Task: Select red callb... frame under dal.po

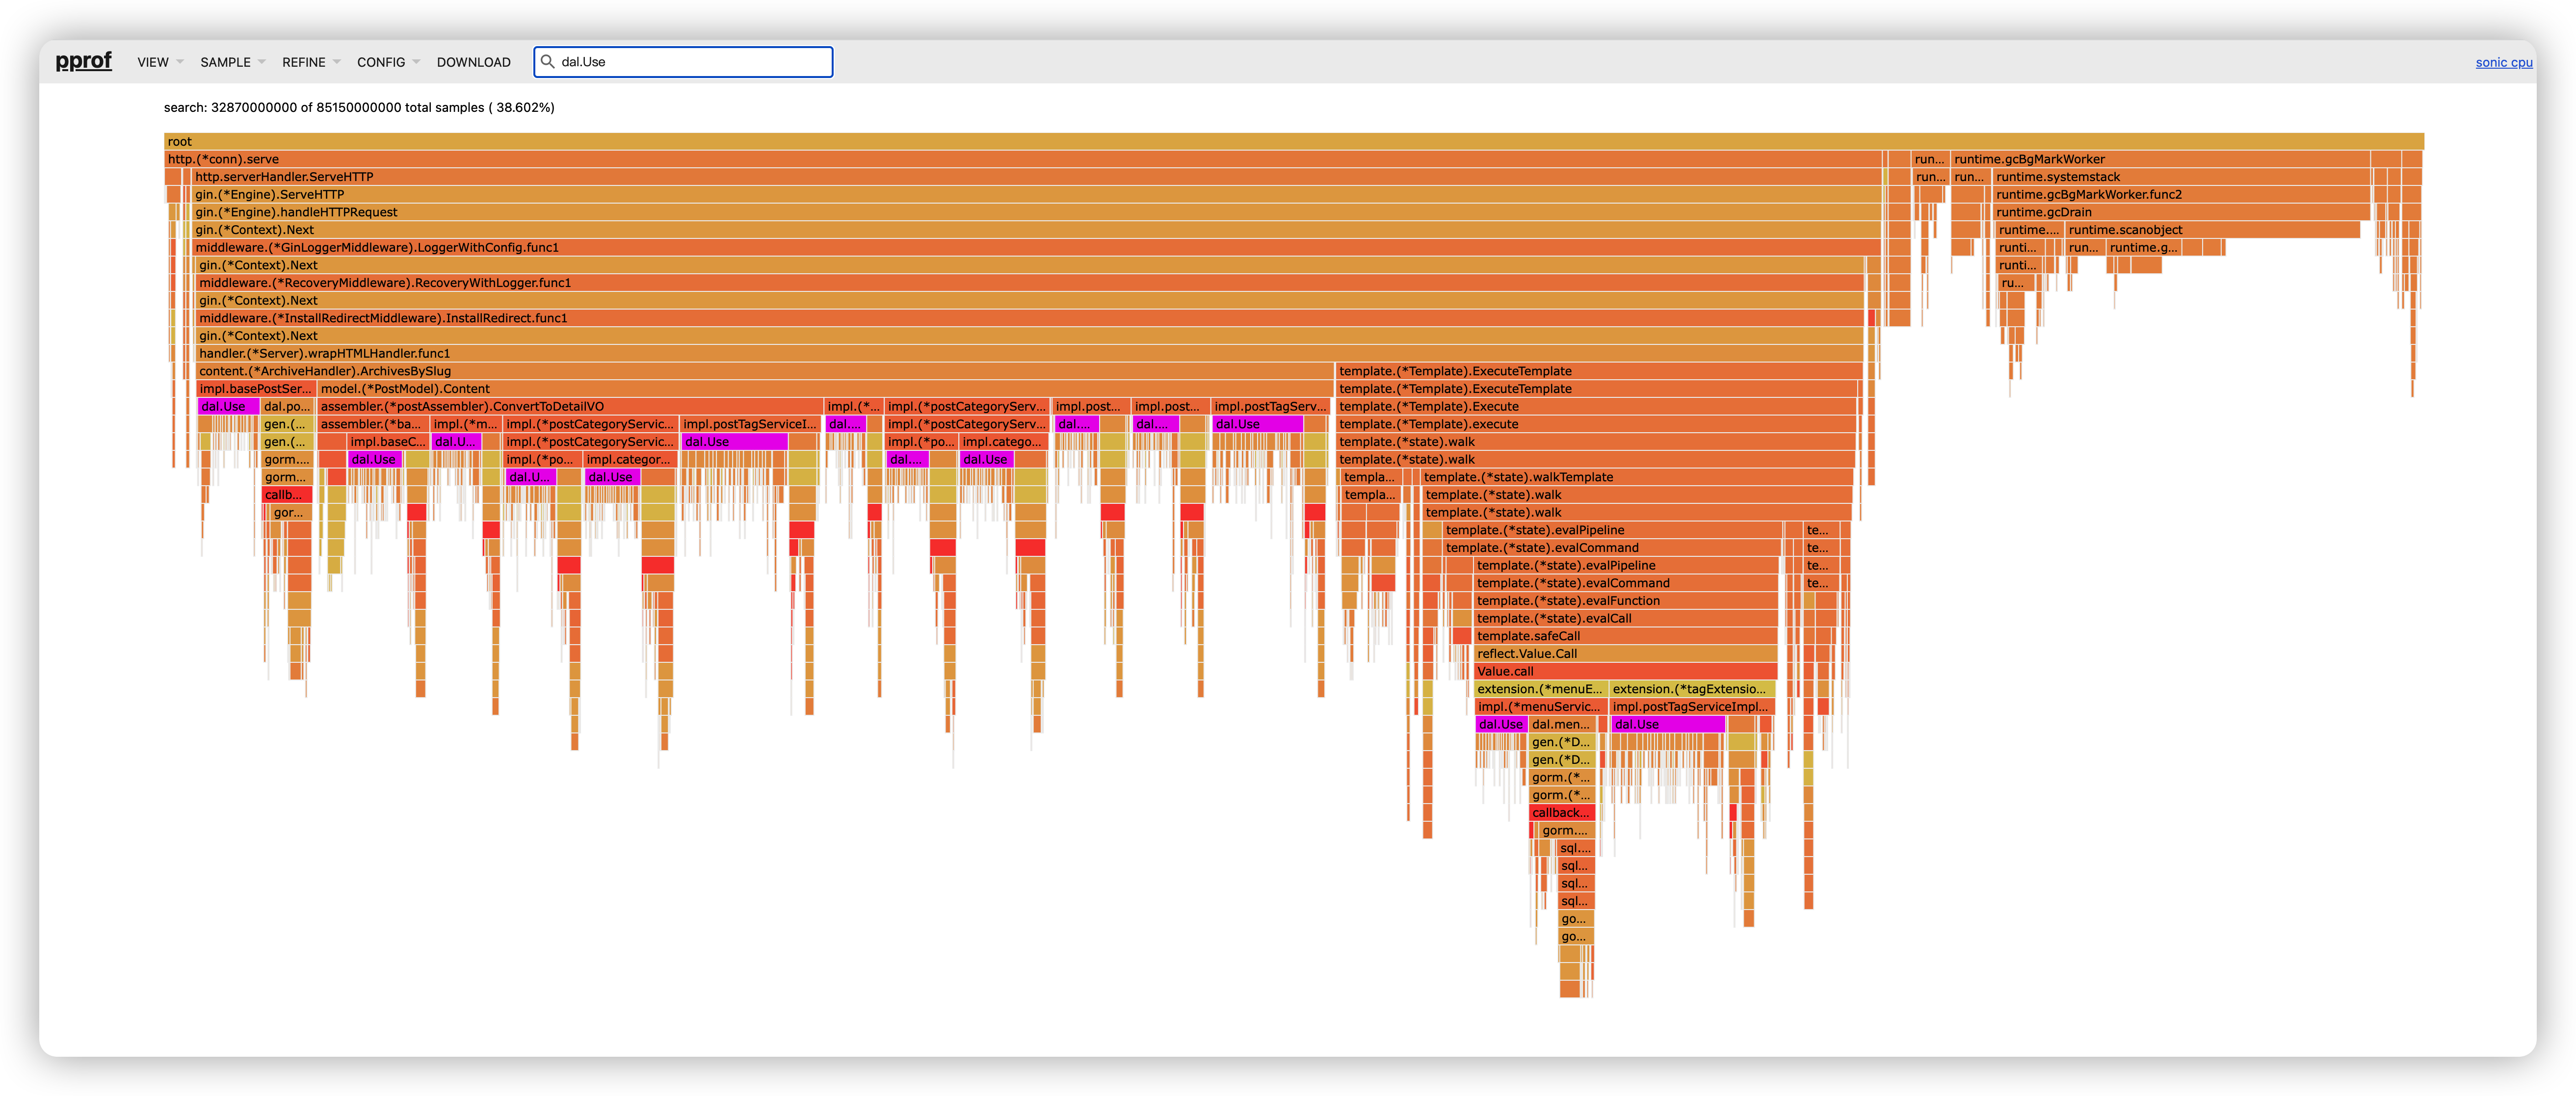Action: click(x=287, y=495)
